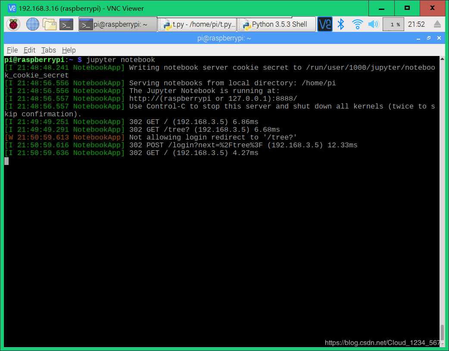Open the Edit menu

click(29, 50)
